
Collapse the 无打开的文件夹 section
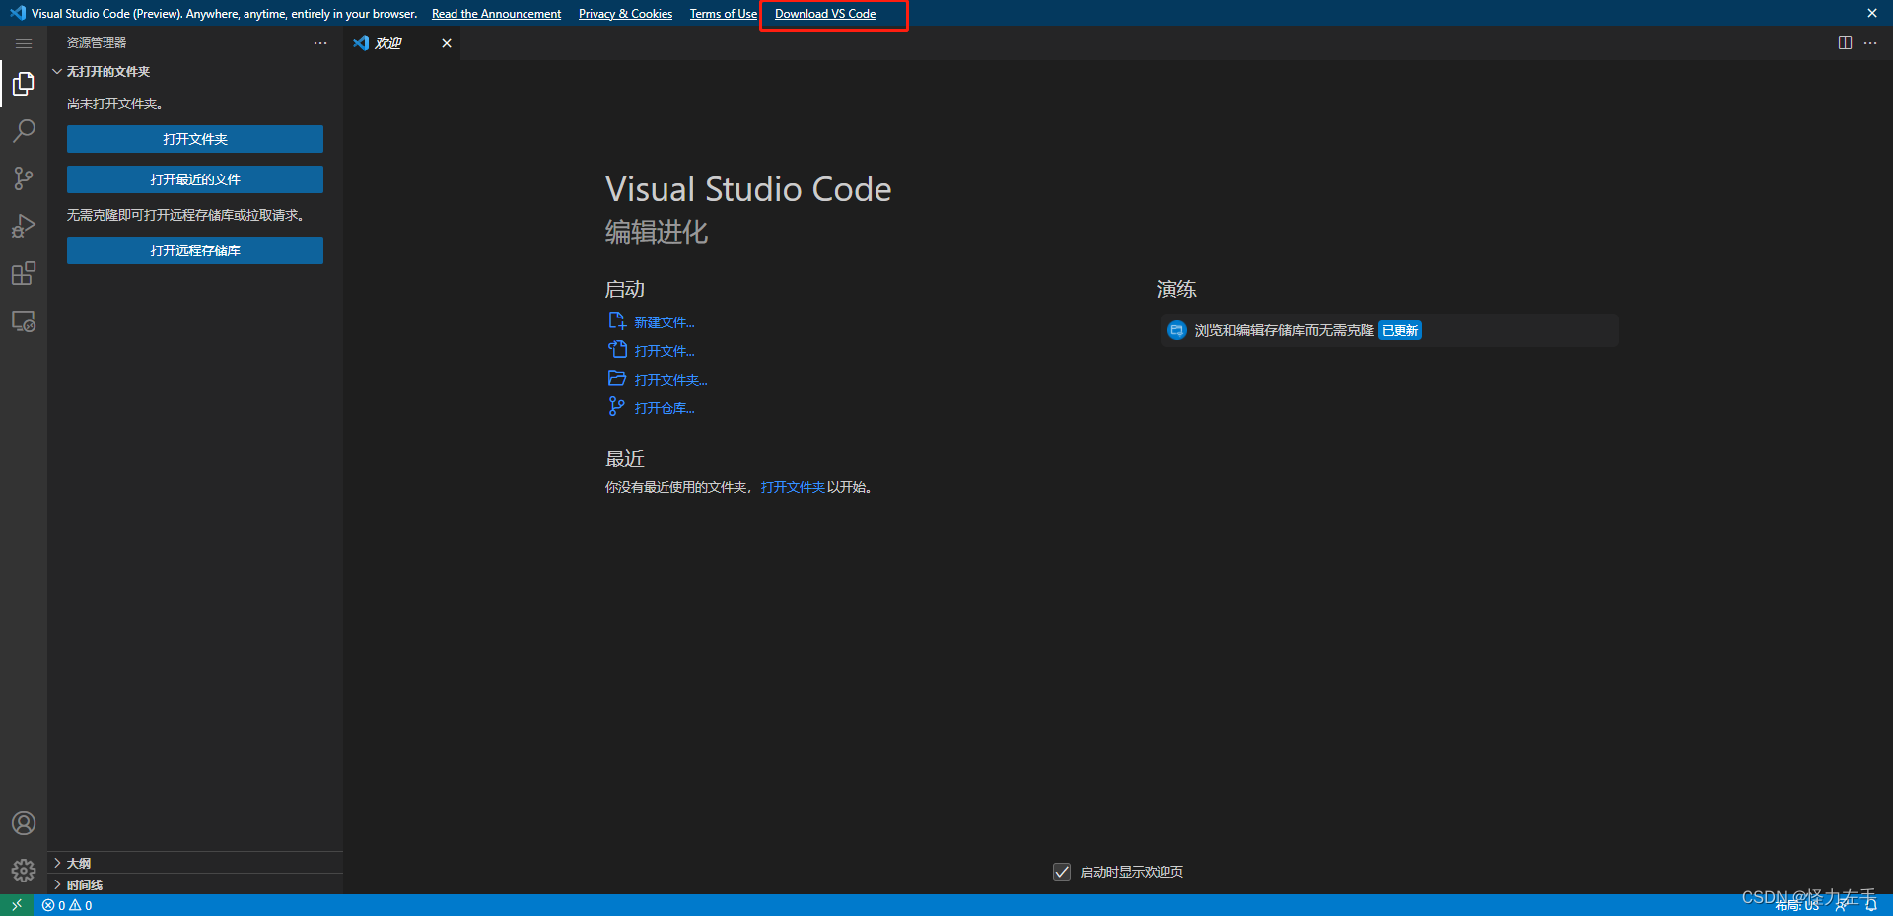[195, 71]
